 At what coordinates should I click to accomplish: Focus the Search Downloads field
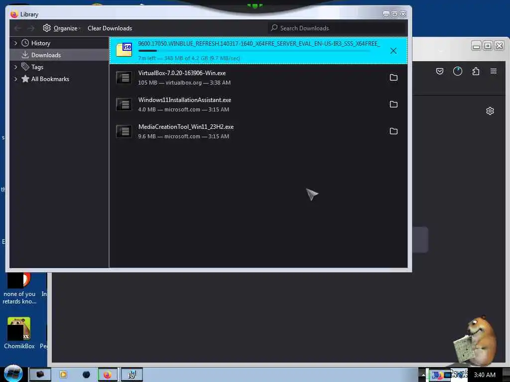(337, 28)
